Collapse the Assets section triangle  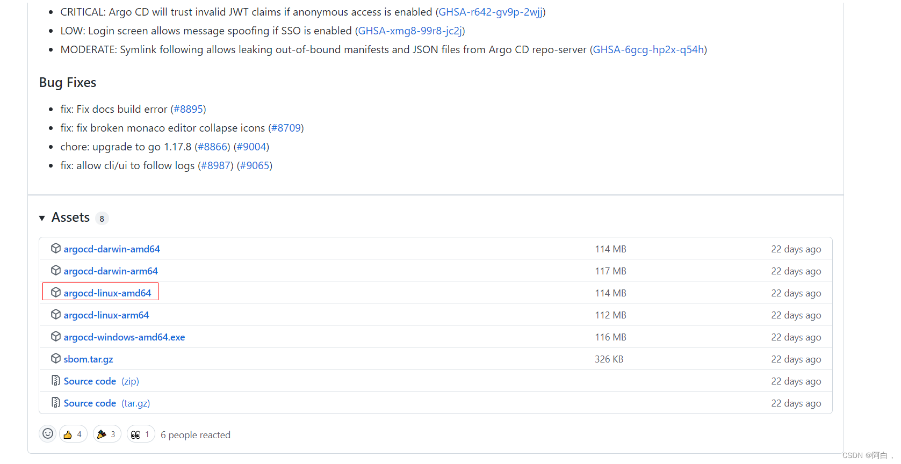click(42, 218)
